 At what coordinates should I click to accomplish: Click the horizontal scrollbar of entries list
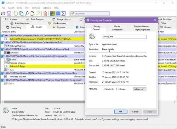44,102
